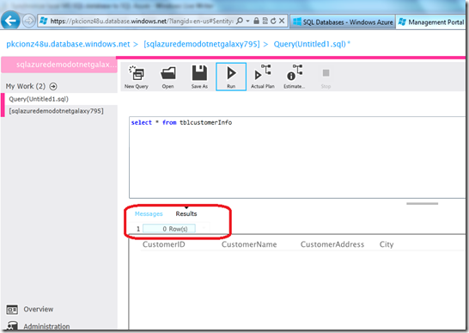Switch to Management Portal tab
469x333 pixels.
coord(431,22)
